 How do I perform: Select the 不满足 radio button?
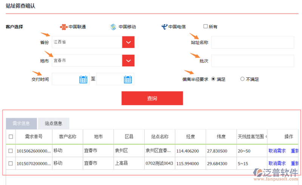pyautogui.click(x=242, y=79)
